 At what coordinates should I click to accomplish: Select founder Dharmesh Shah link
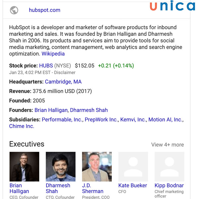click(89, 110)
